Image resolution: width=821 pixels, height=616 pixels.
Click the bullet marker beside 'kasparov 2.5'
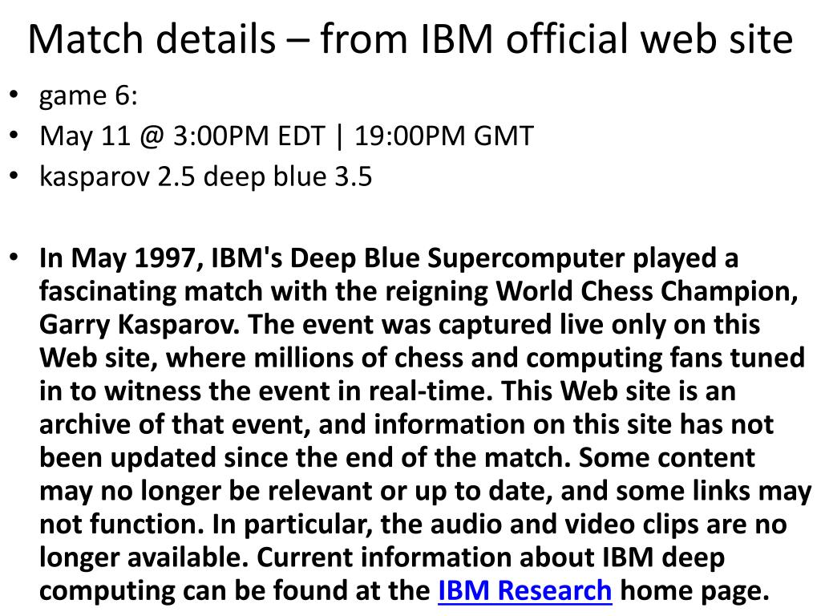[x=14, y=176]
